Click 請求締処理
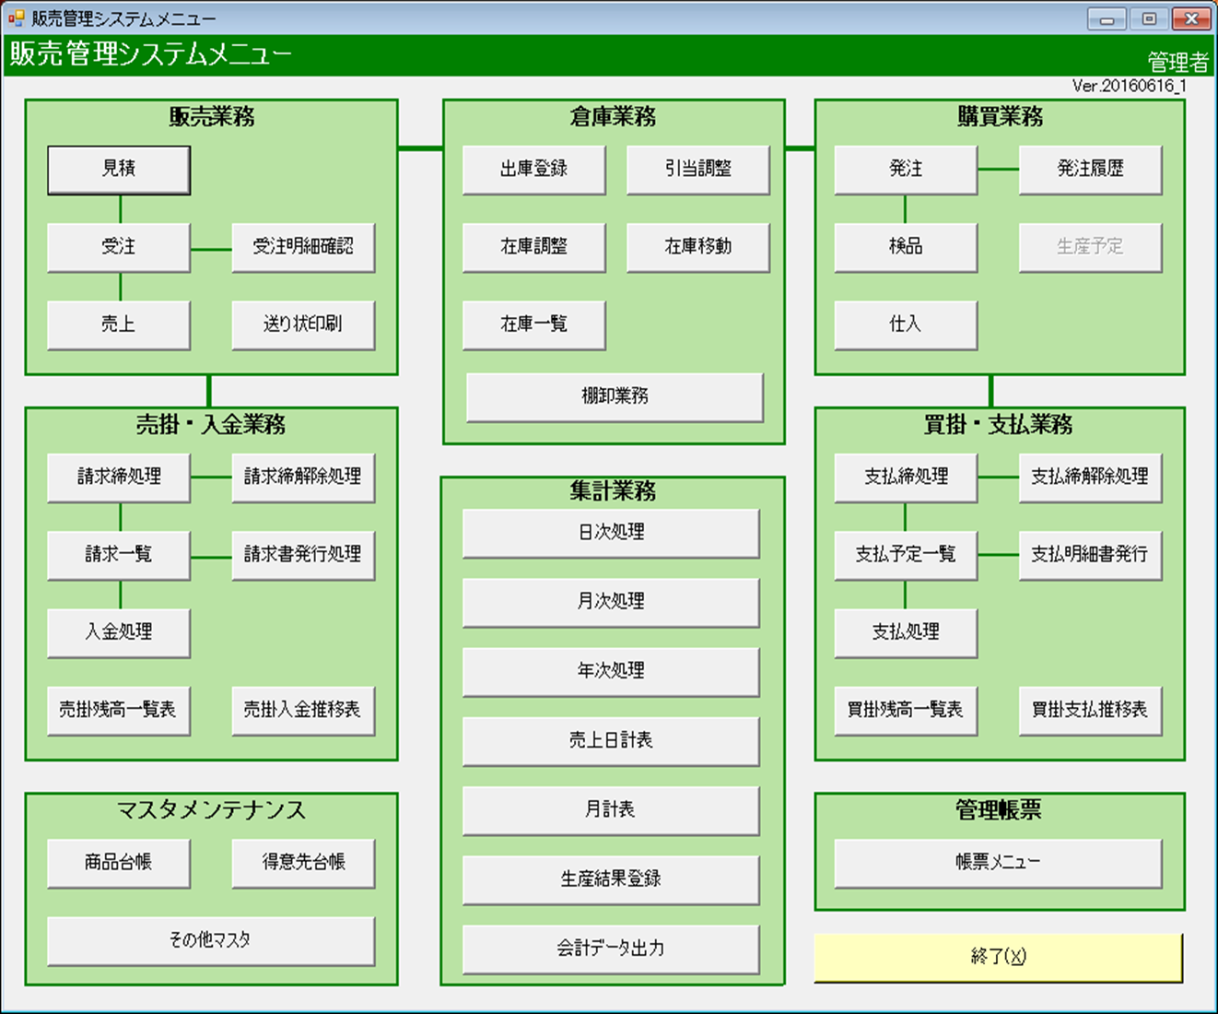This screenshot has height=1014, width=1218. click(119, 478)
